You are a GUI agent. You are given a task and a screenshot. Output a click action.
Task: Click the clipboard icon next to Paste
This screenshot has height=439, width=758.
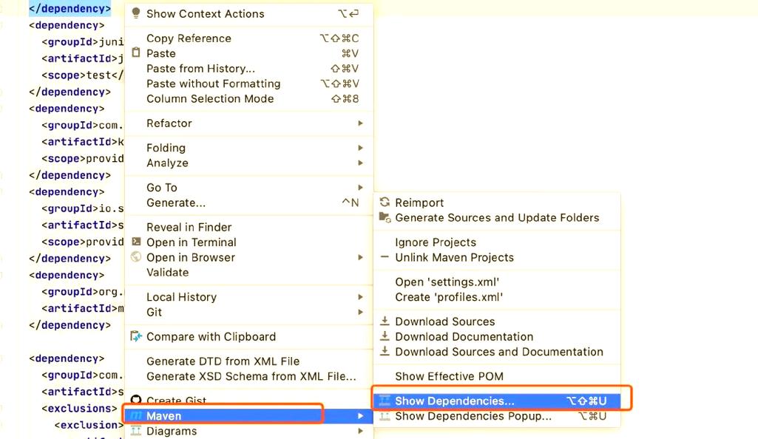click(135, 53)
